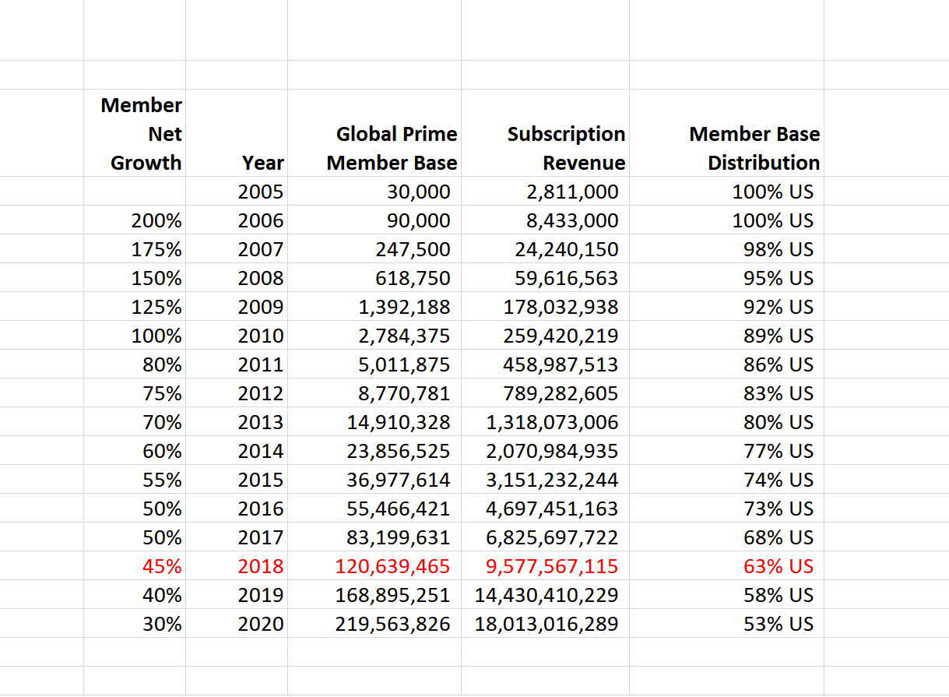Click the revenue value 14,430,410,229
The image size is (949, 697).
[x=546, y=595]
